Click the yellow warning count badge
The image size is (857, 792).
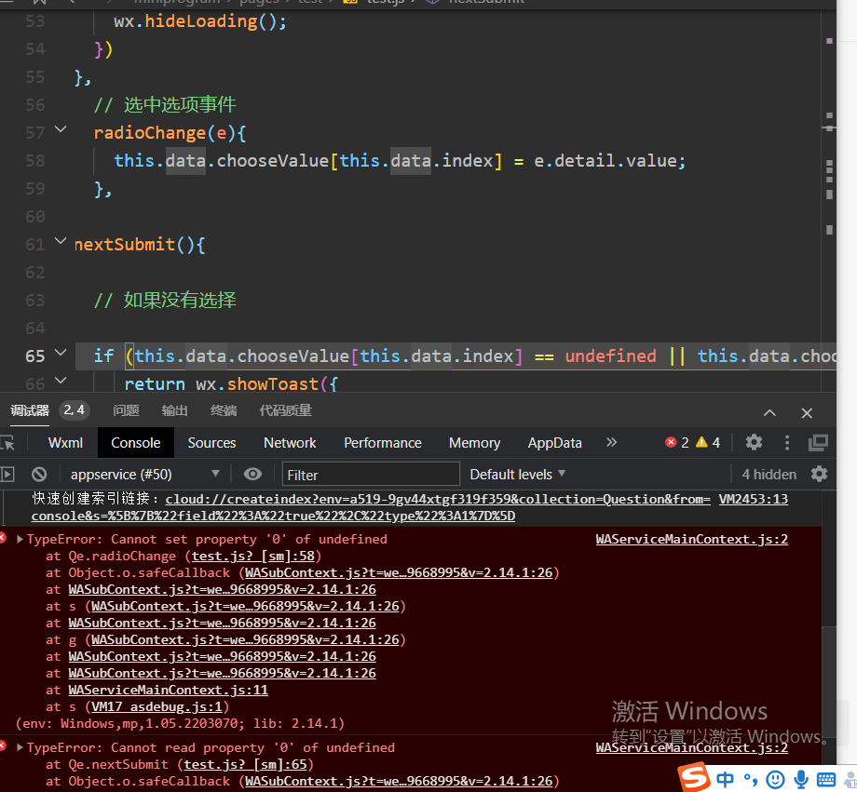pos(708,442)
